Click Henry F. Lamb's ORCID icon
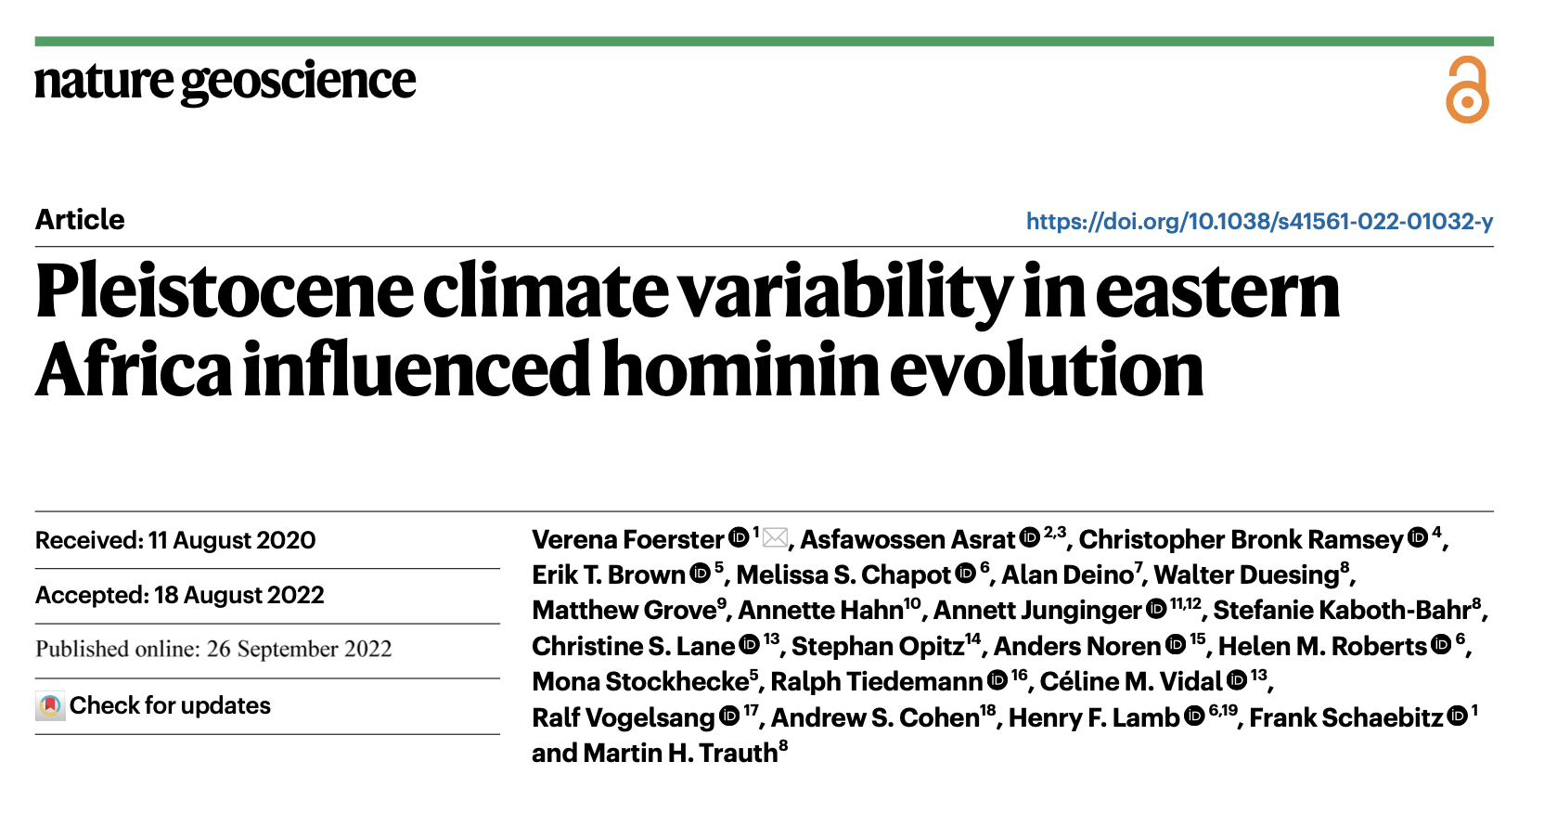Viewport: 1544px width, 813px height. coord(1194,716)
